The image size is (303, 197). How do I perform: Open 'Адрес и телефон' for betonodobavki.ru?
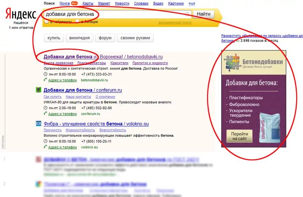point(62,80)
